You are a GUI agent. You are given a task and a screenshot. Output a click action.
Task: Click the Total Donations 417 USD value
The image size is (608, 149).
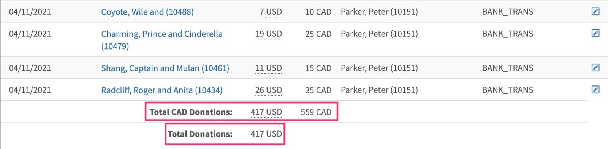click(x=266, y=134)
